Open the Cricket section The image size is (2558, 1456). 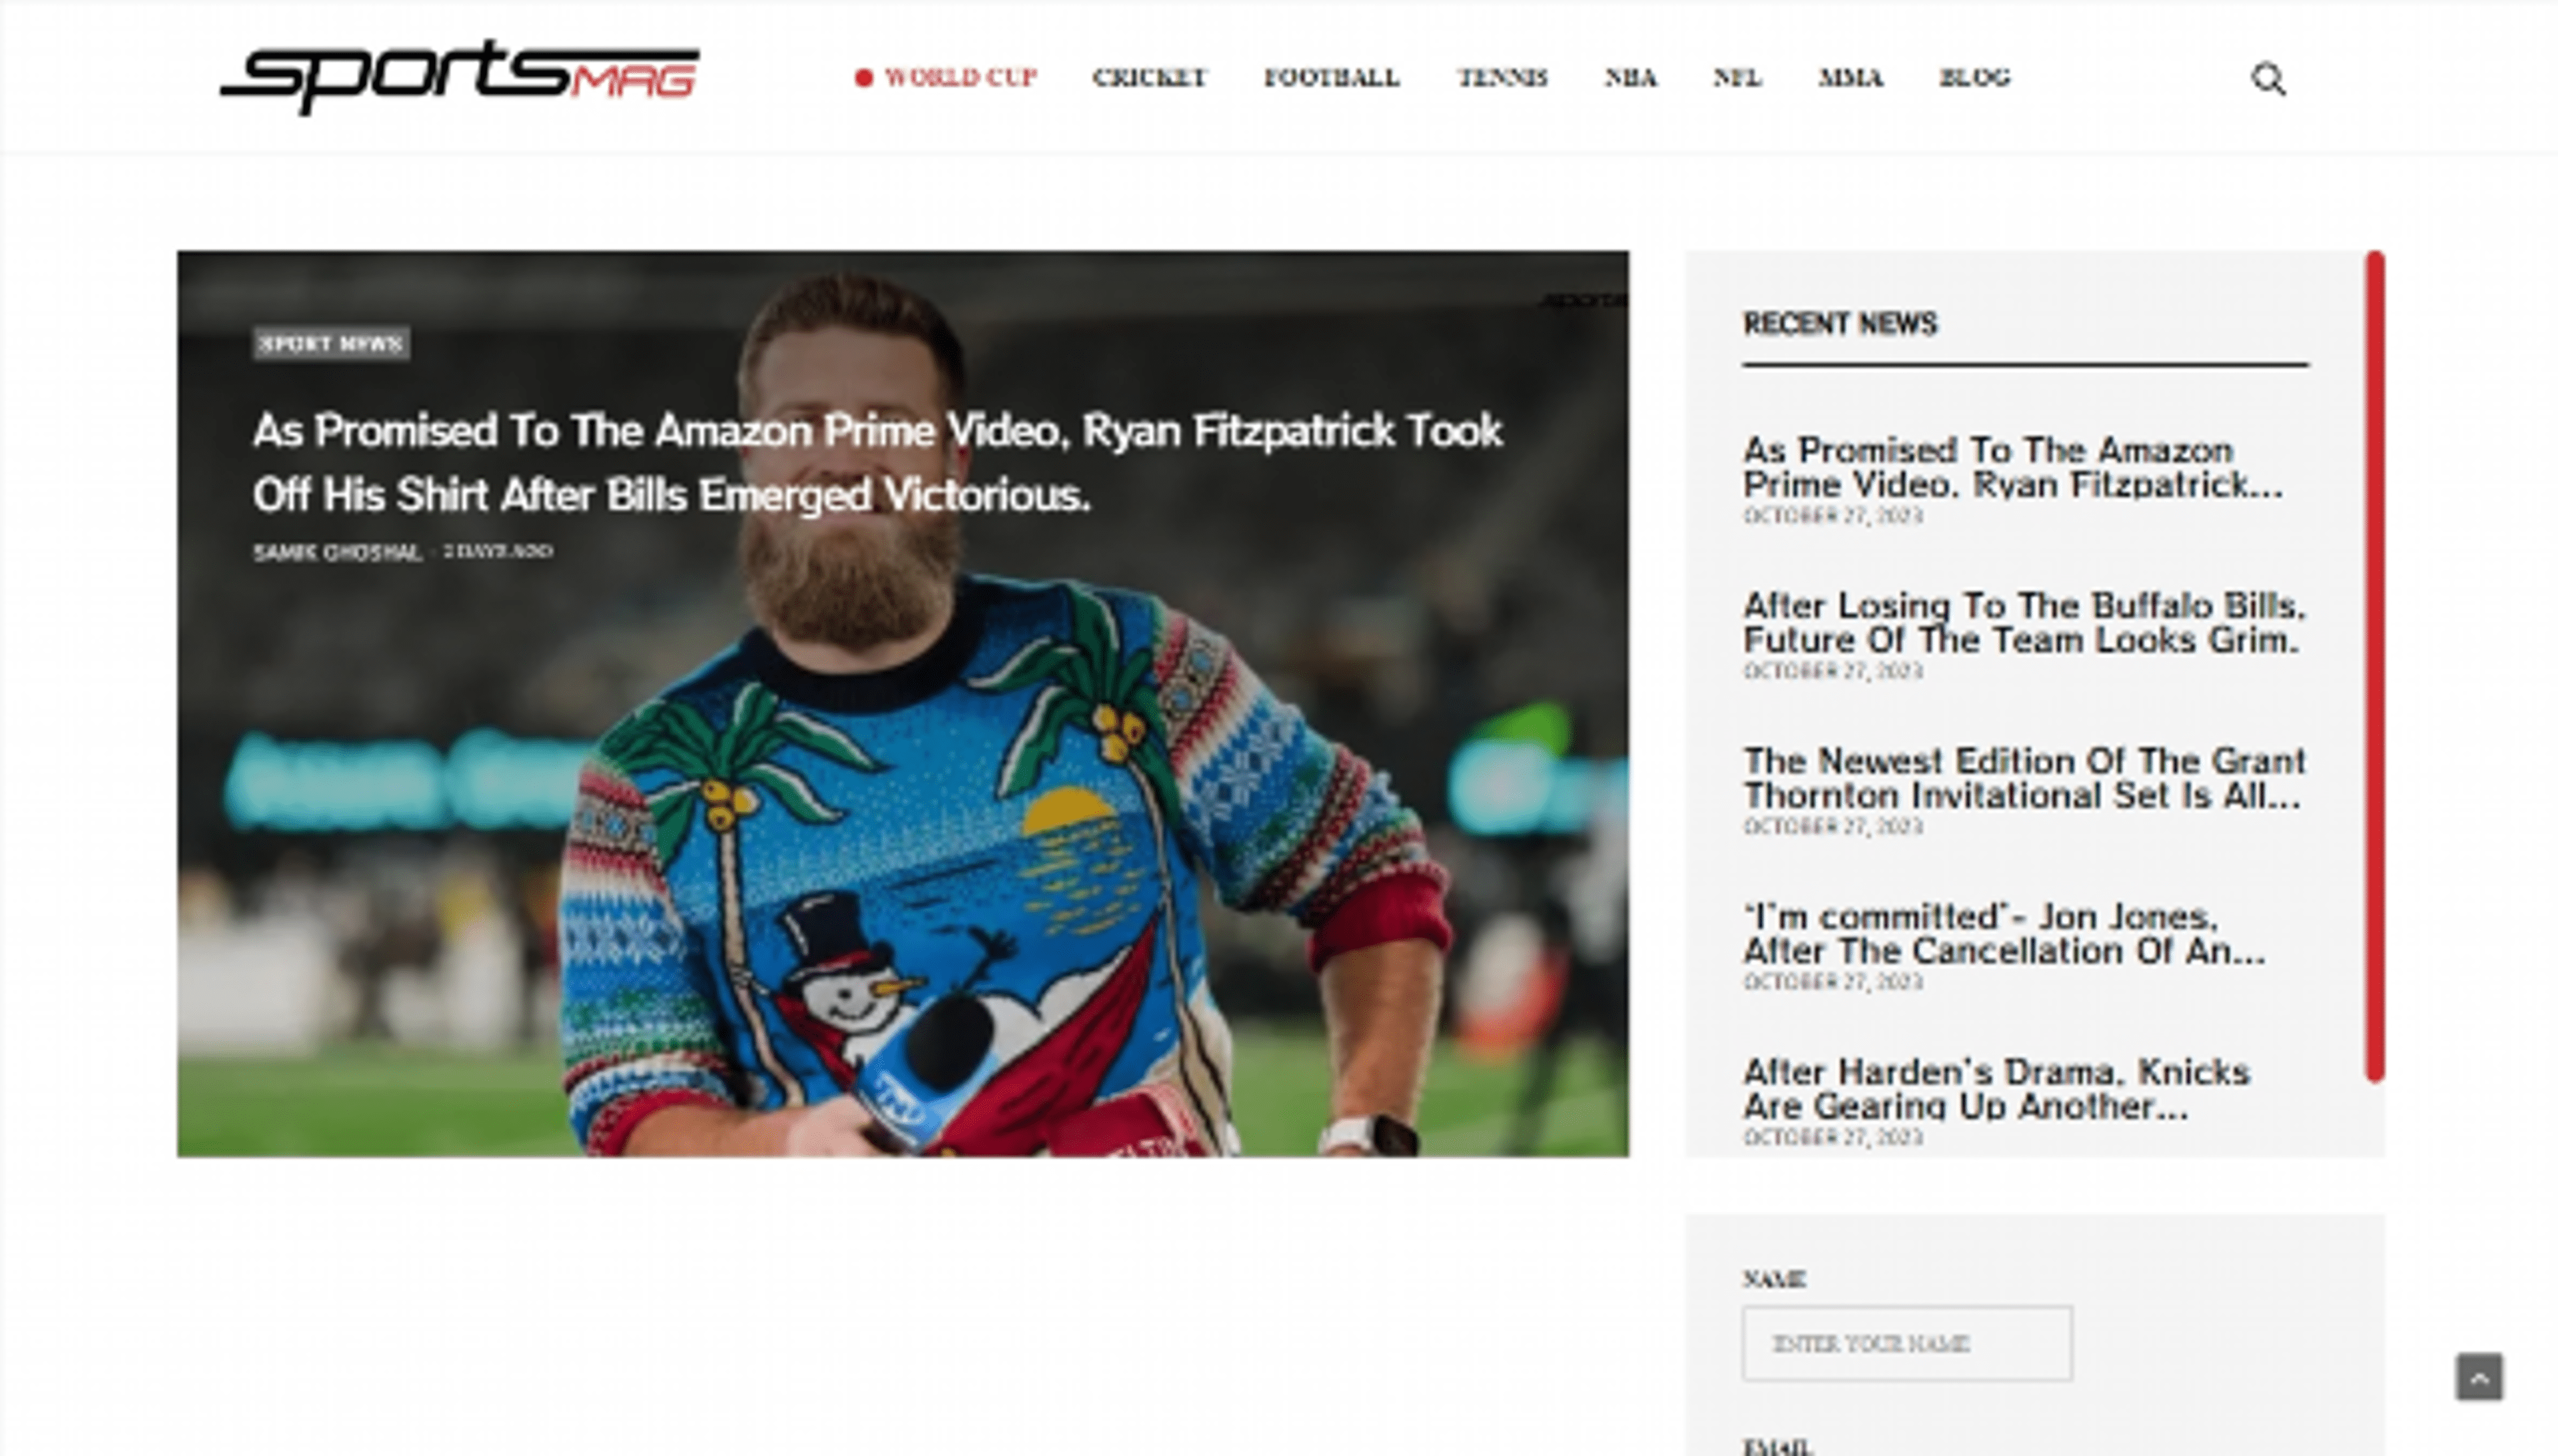[x=1151, y=78]
